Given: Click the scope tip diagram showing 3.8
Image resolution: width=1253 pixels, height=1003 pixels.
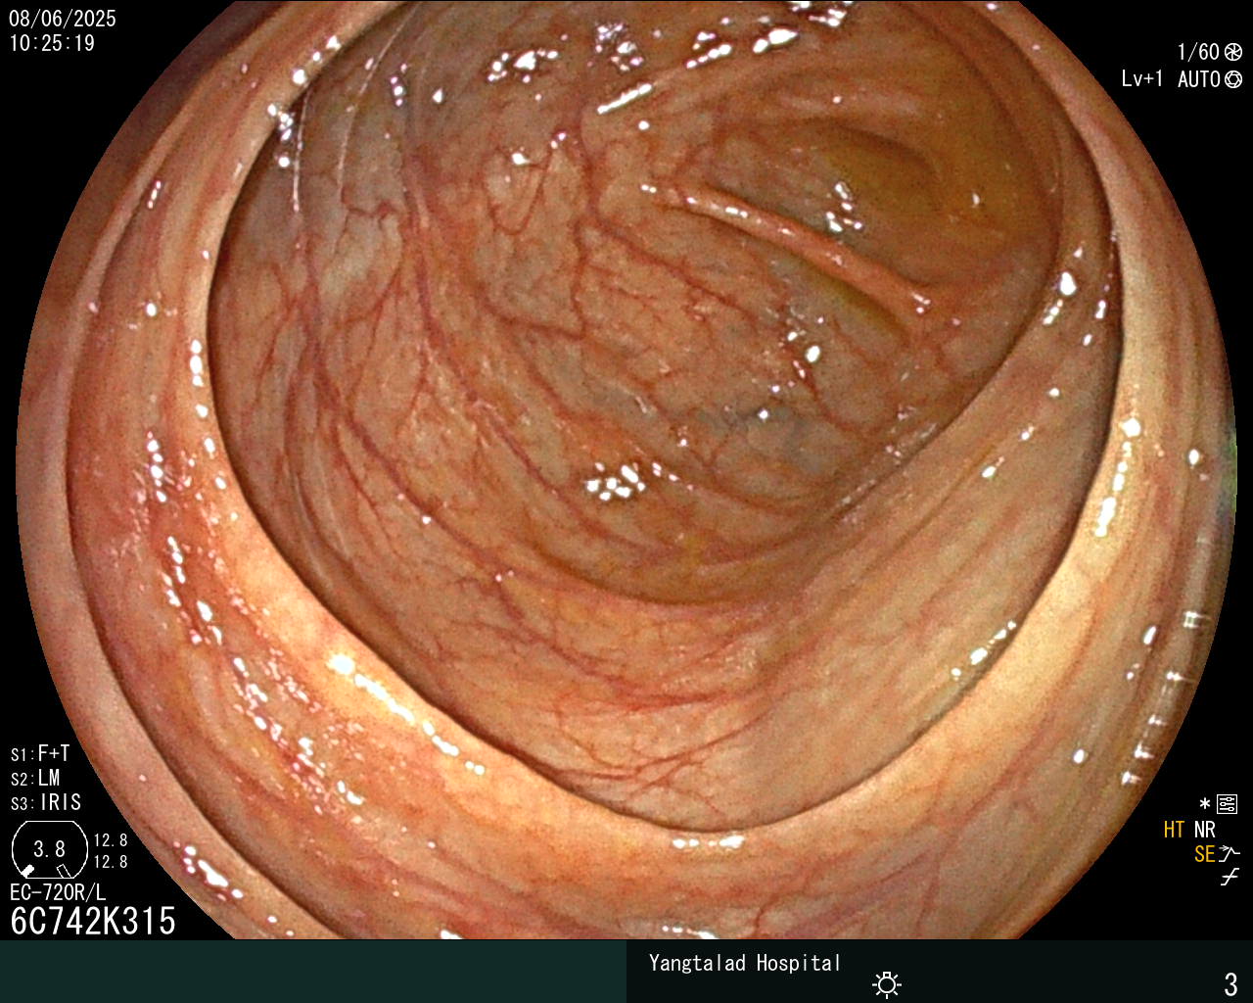Looking at the screenshot, I should [x=49, y=849].
